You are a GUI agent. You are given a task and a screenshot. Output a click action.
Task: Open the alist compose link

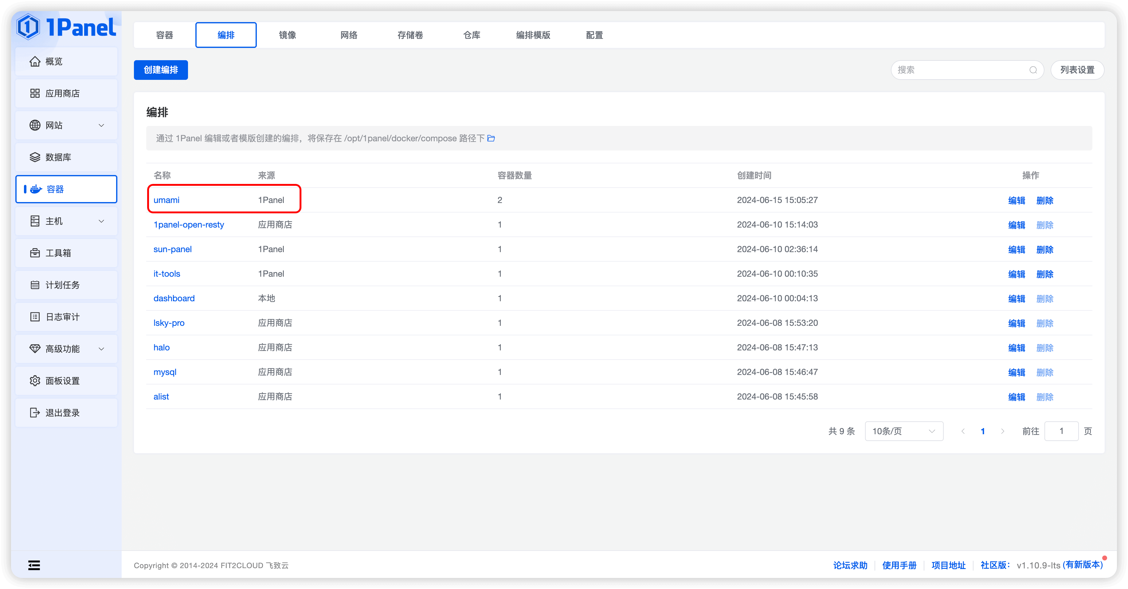(x=161, y=396)
